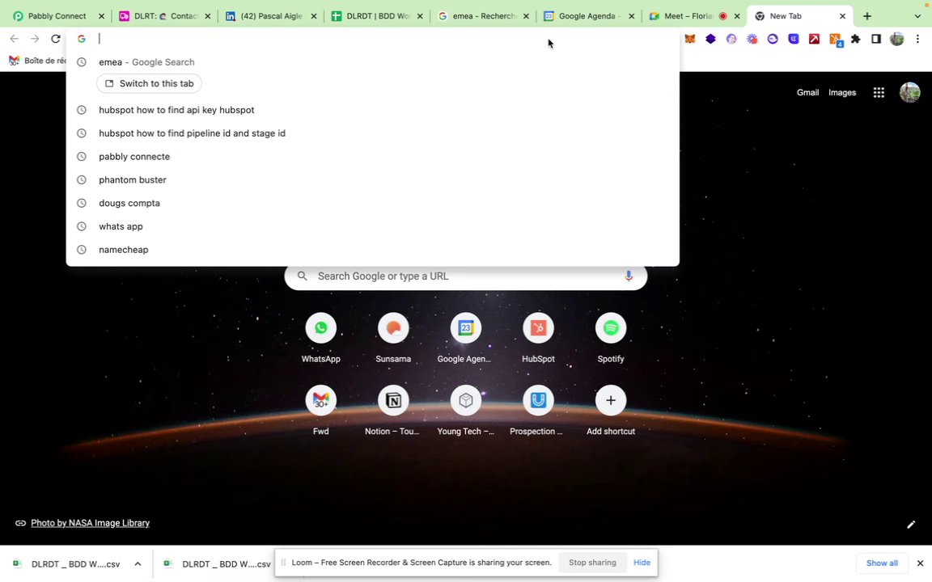Click Hide in the Loom sharing bar
The height and width of the screenshot is (582, 932).
tap(642, 563)
